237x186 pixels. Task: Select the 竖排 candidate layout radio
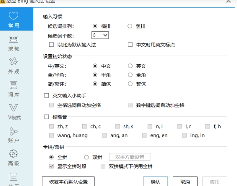point(130,26)
